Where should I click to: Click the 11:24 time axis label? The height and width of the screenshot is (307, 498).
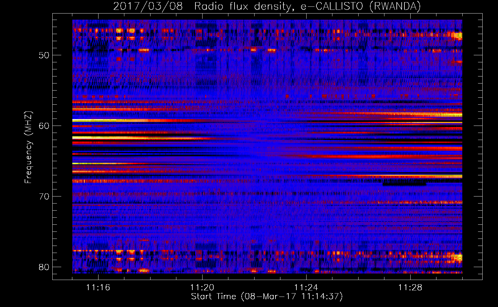[x=306, y=287]
